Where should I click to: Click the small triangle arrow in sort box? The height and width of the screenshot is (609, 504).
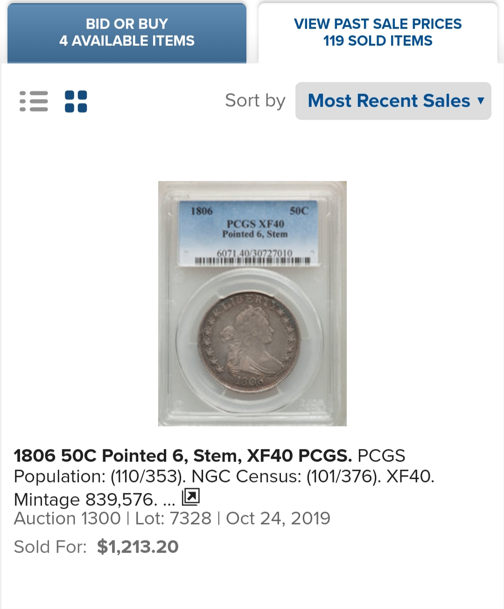click(481, 100)
